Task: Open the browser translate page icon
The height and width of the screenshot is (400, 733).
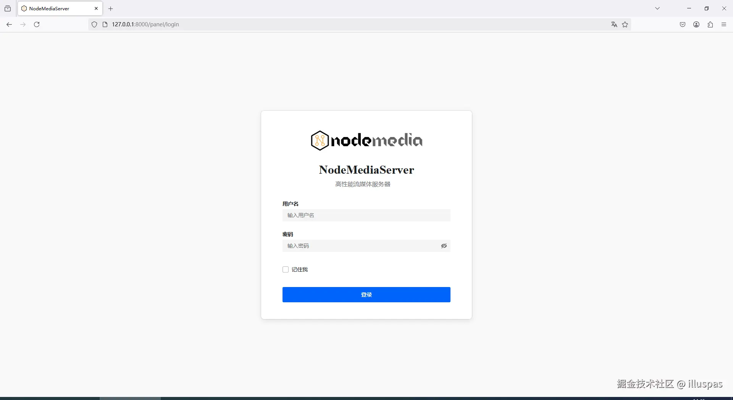Action: (x=614, y=24)
